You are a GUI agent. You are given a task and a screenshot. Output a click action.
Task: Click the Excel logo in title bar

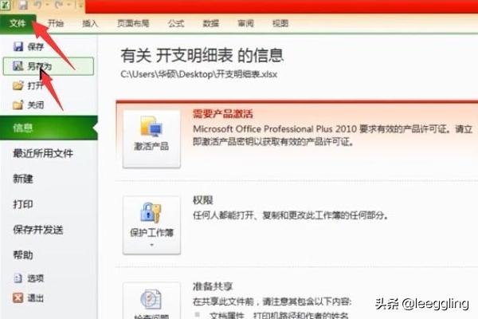(x=6, y=5)
